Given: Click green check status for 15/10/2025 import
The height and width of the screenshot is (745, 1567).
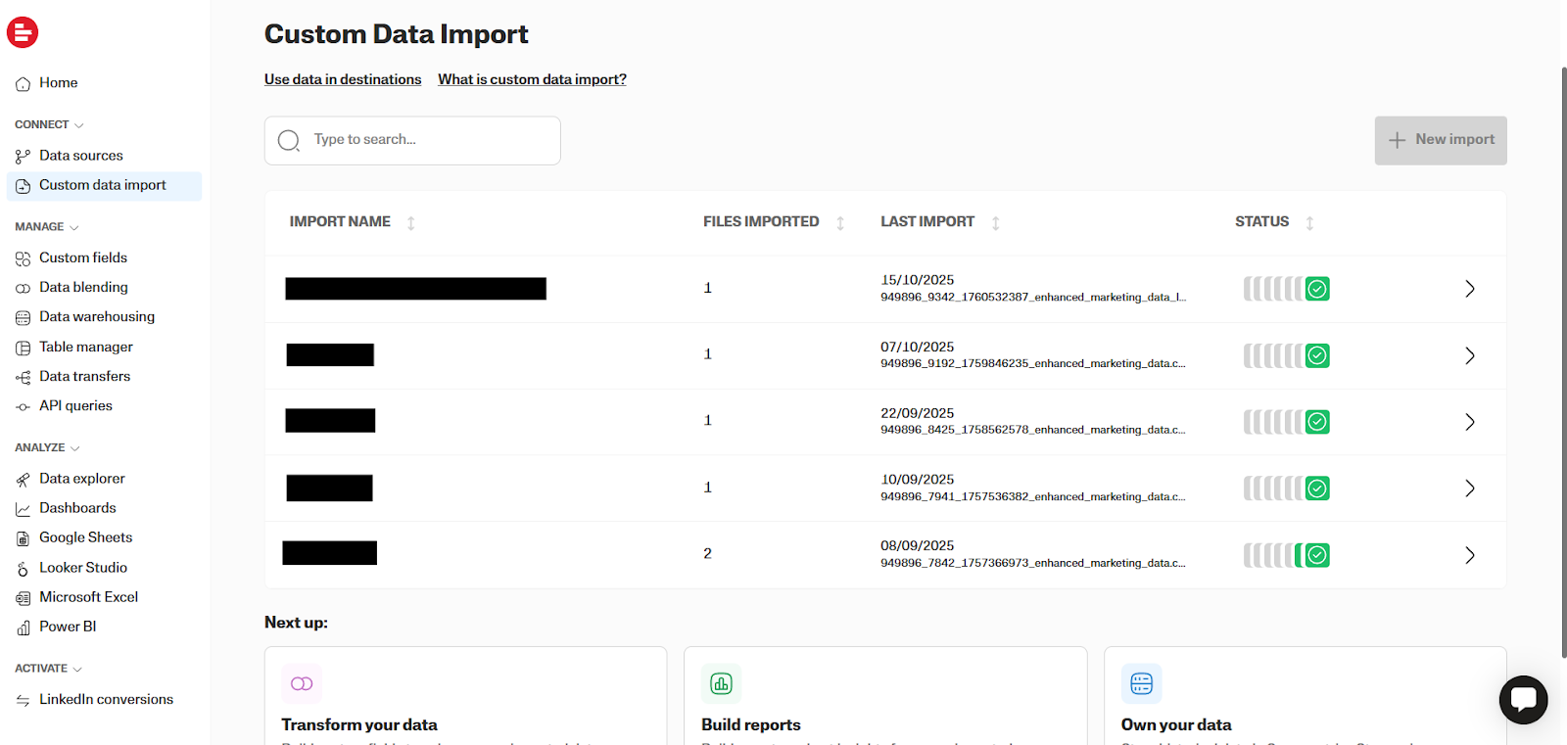Looking at the screenshot, I should [1317, 289].
